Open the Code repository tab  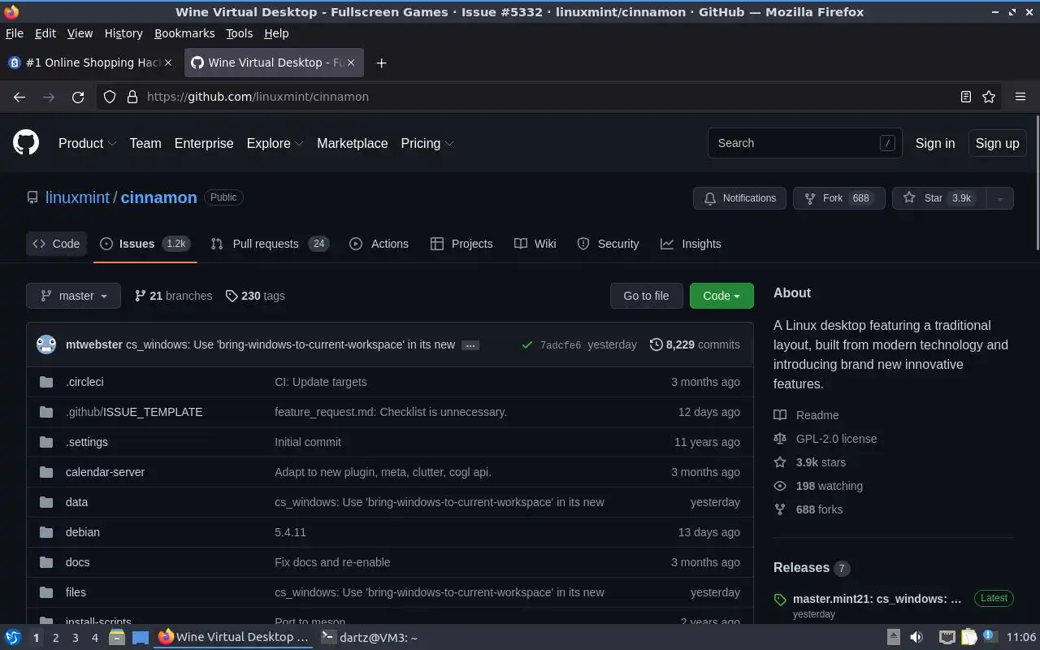(x=56, y=244)
